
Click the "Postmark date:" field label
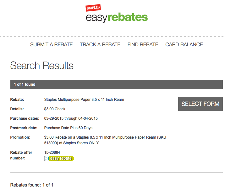click(24, 128)
